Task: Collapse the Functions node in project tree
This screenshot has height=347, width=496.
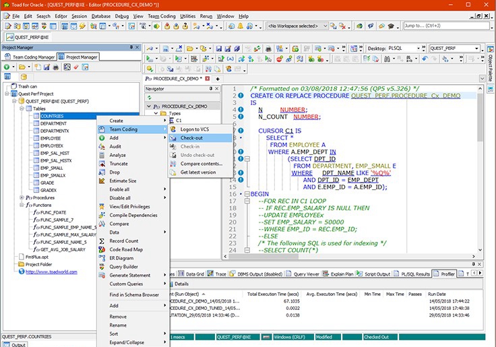Action: tap(22, 205)
